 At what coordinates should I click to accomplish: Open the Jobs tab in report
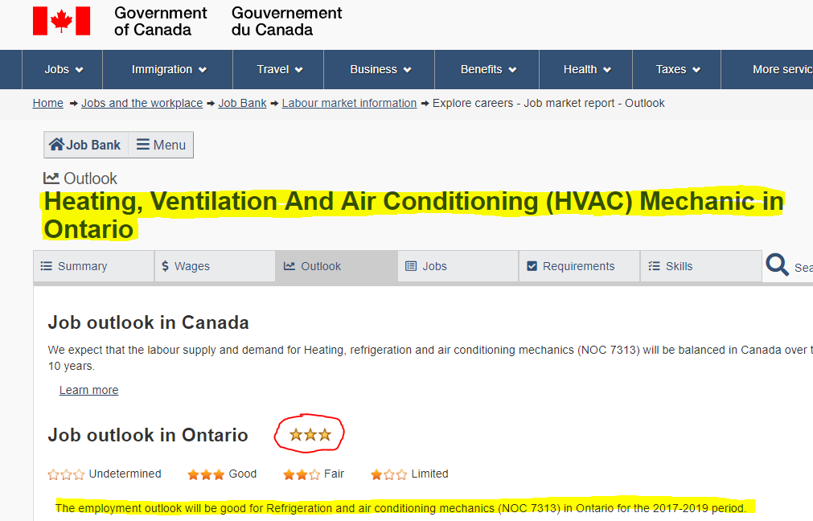pos(458,266)
